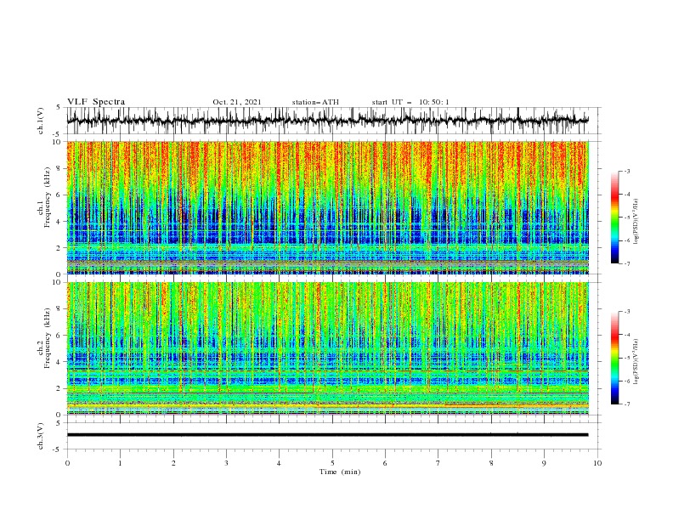The image size is (673, 520).
Task: Click the "ch.1(V)" axis label
Action: pos(41,121)
